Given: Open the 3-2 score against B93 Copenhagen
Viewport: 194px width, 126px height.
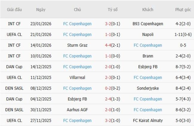Looking at the screenshot, I should coord(113,24).
